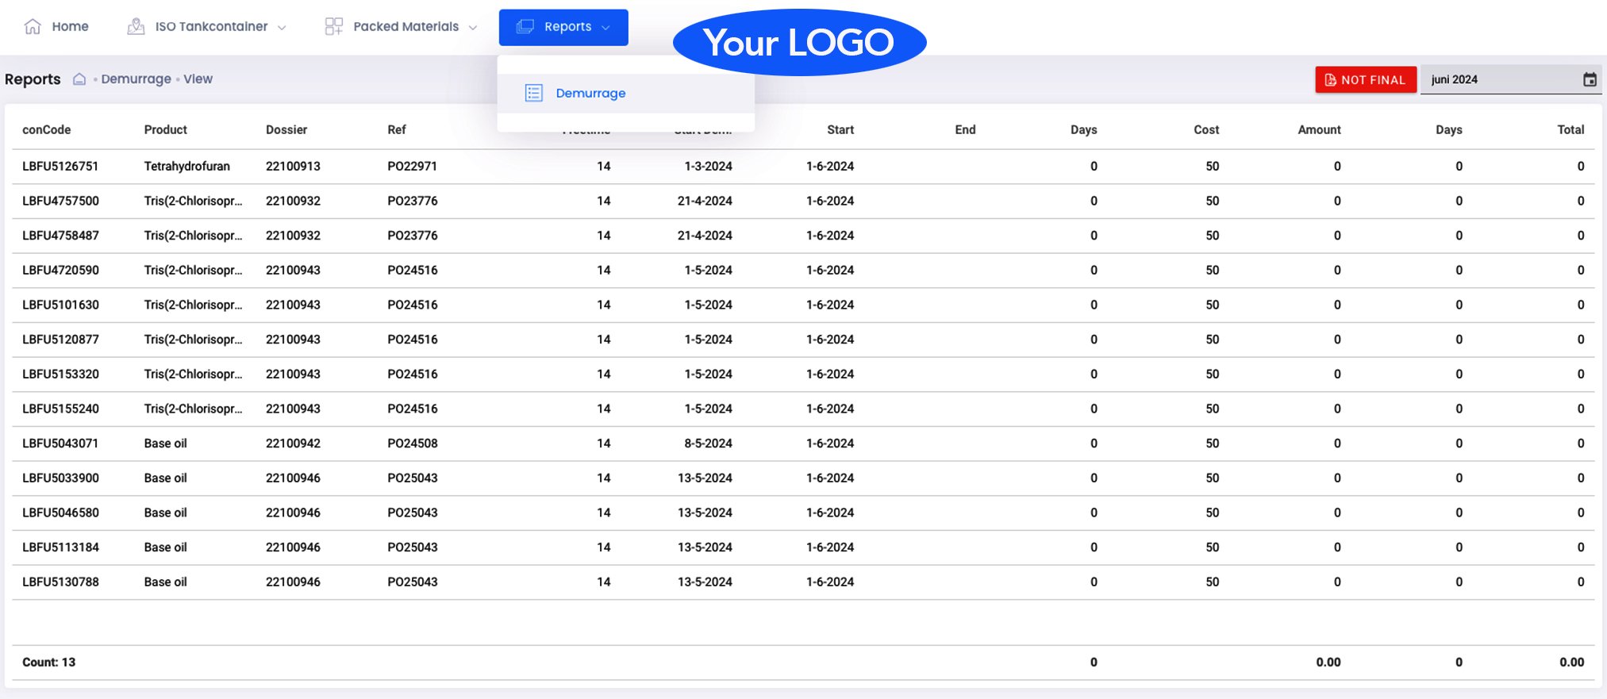The height and width of the screenshot is (699, 1607).
Task: Select container LBFU4757500
Action: click(60, 201)
